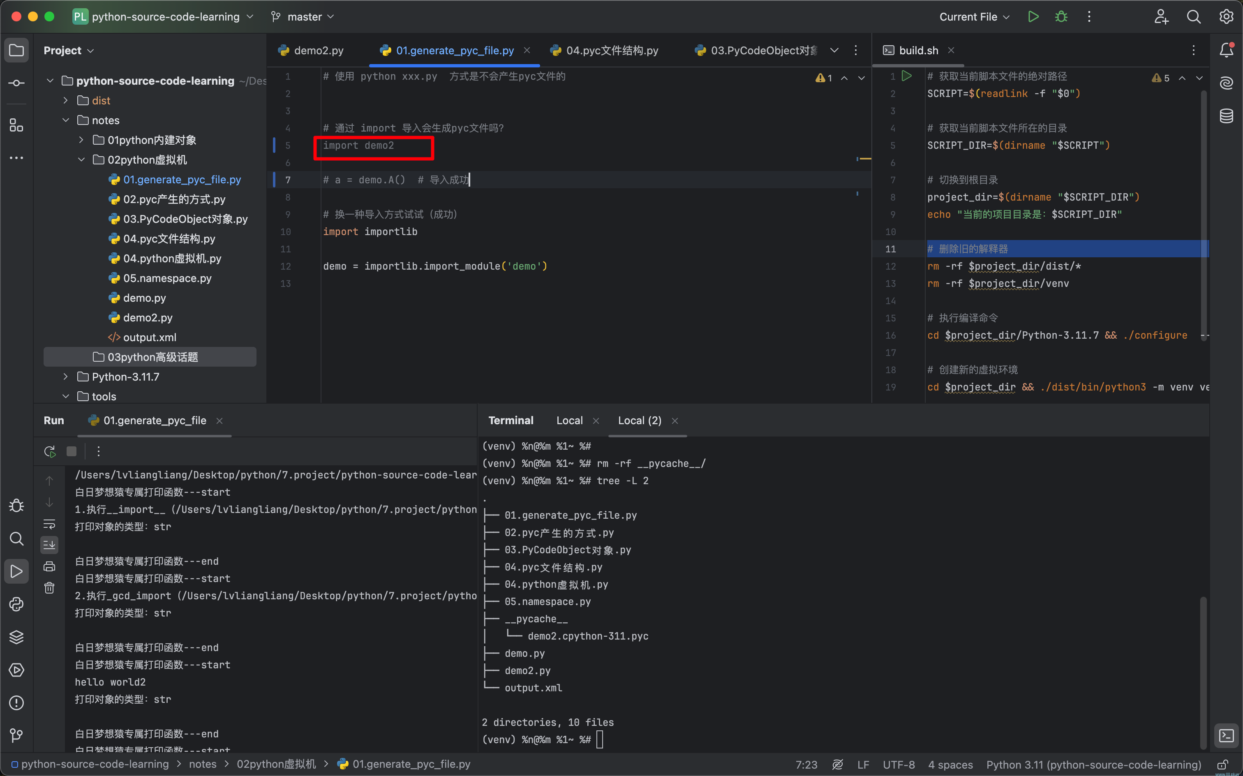Click the Rerun icon in Run panel
1243x776 pixels.
pos(50,451)
